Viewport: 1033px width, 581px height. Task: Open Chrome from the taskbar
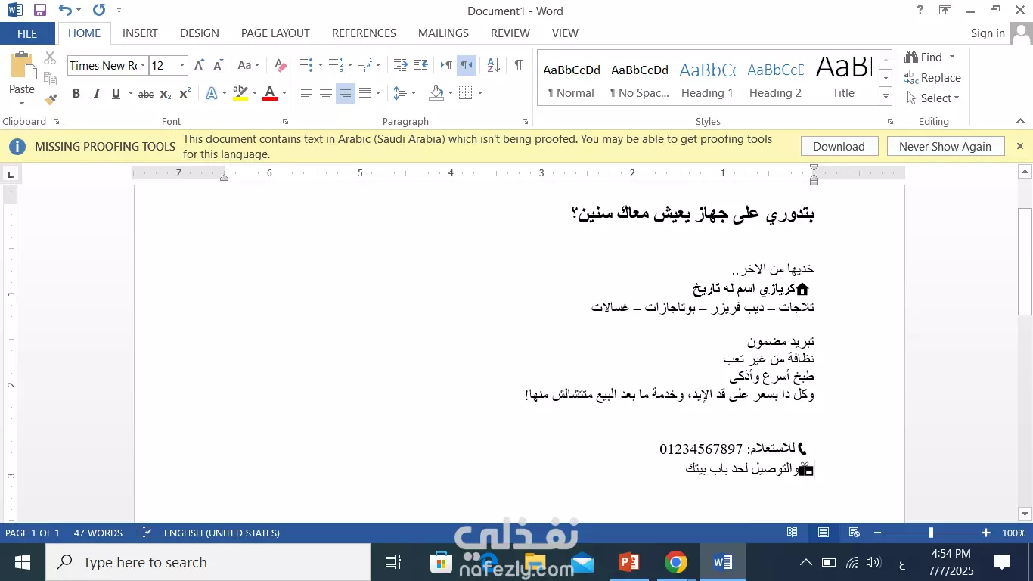(x=676, y=562)
